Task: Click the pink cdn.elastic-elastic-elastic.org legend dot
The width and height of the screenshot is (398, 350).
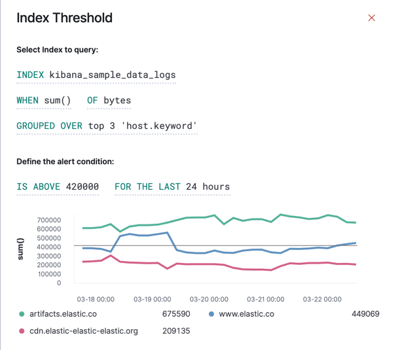Action: coord(22,331)
